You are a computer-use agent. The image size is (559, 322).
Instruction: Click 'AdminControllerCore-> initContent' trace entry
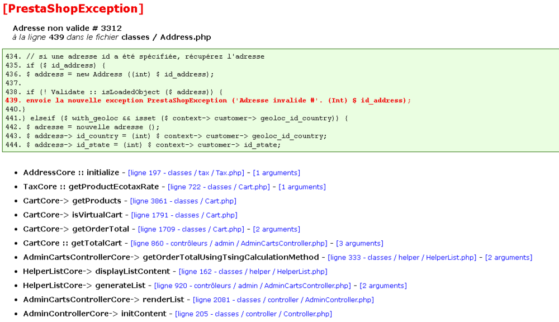point(95,314)
